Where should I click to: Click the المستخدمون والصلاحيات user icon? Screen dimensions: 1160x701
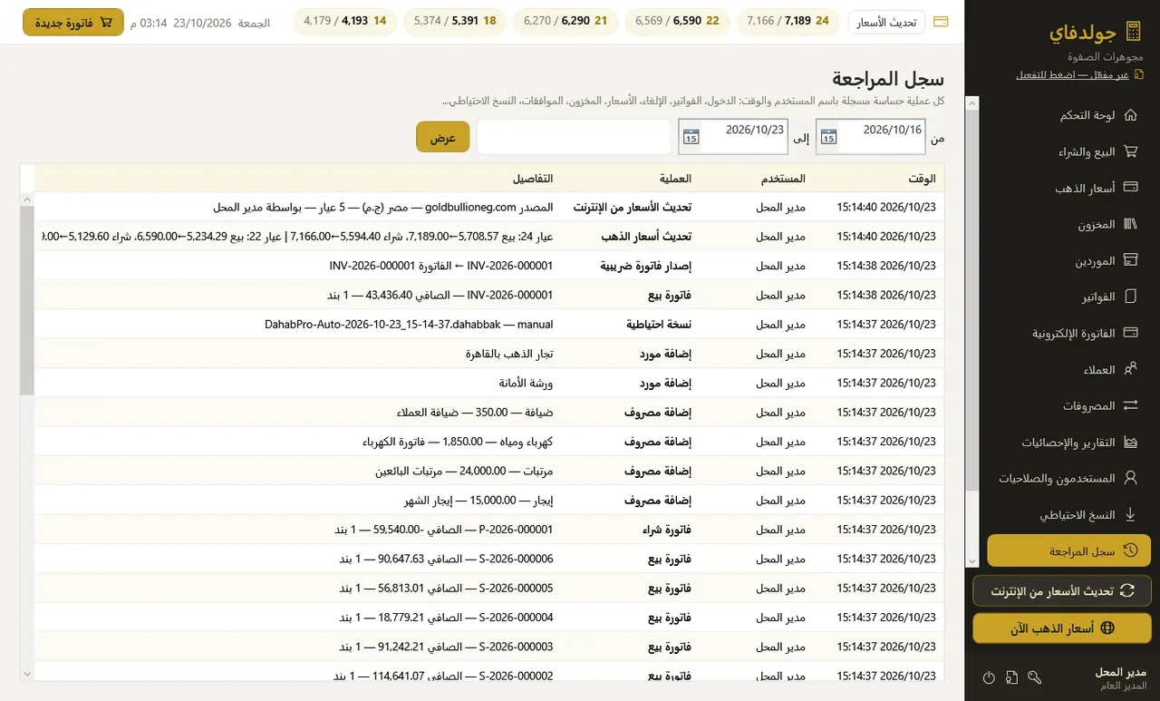click(x=1130, y=478)
